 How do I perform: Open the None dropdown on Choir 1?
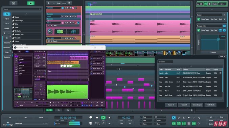click(x=66, y=26)
